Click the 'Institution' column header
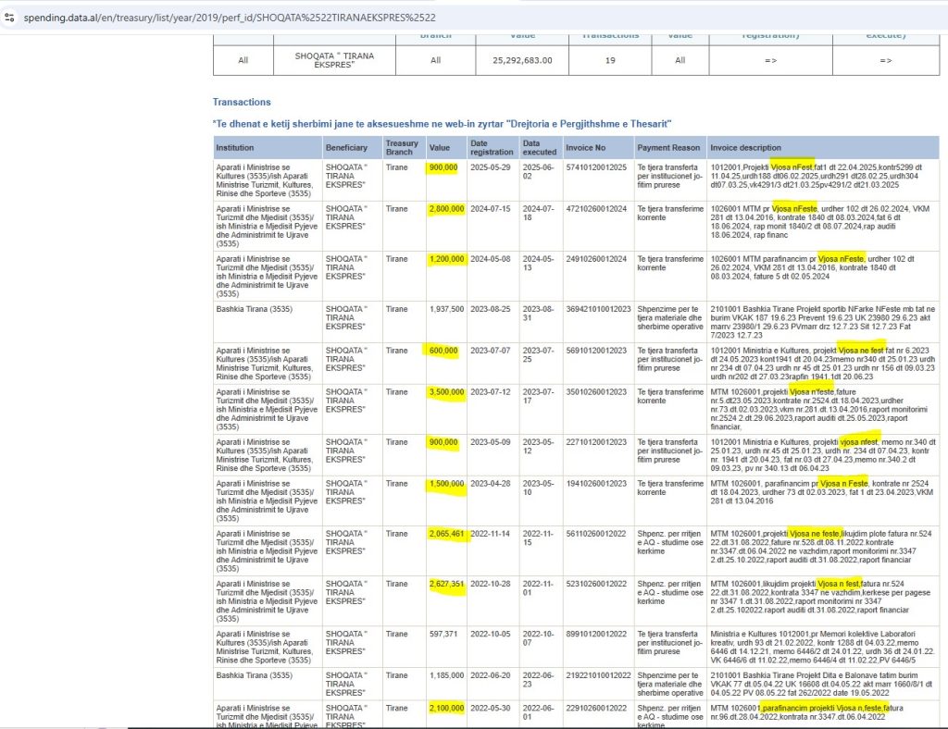Viewport: 948px width, 729px height. 234,148
